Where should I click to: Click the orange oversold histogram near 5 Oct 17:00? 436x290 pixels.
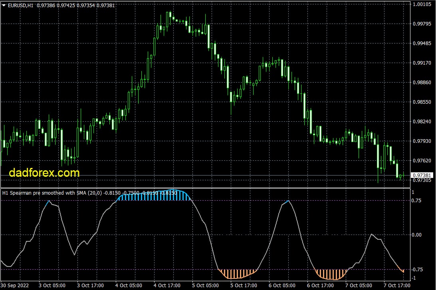point(238,274)
